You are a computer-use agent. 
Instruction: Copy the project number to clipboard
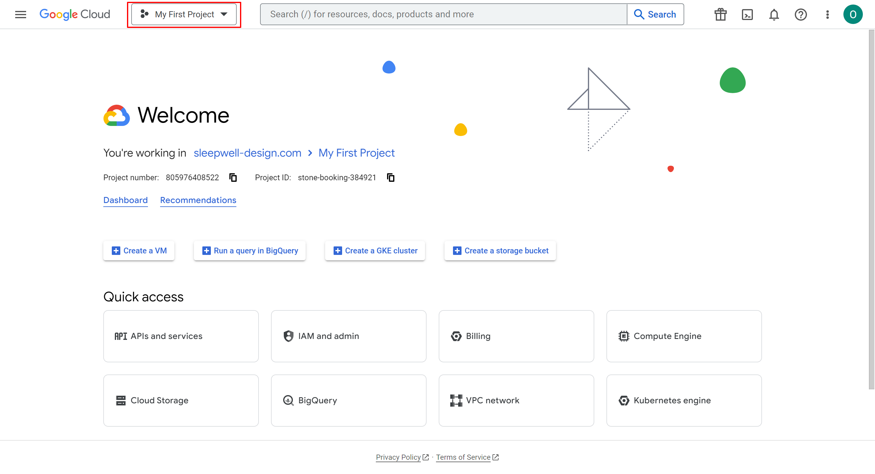233,178
